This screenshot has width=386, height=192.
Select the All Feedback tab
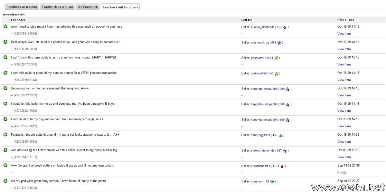click(88, 7)
